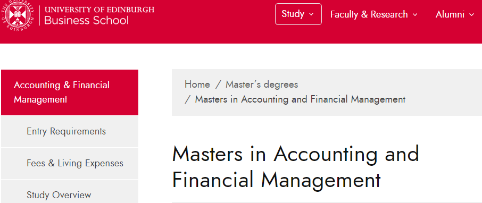Open the Study dropdown menu

tap(298, 14)
